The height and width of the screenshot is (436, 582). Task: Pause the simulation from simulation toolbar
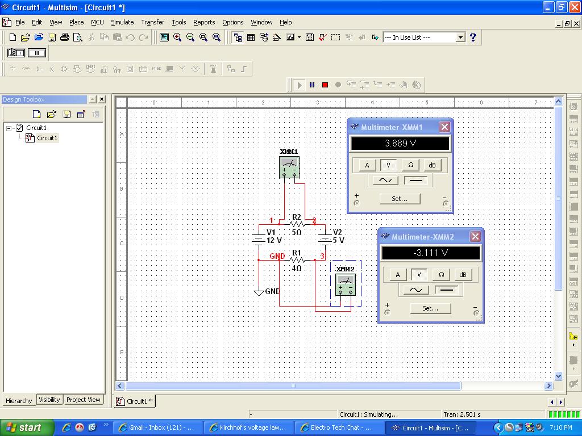pyautogui.click(x=312, y=85)
